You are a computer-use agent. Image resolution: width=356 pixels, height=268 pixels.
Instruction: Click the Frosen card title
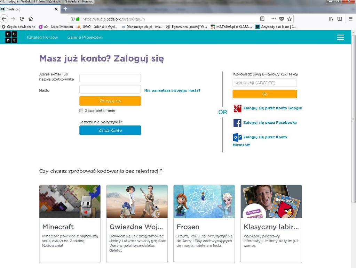[x=188, y=227]
